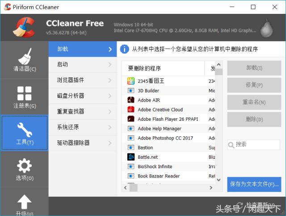Click the chevron beside 启动

point(110,64)
